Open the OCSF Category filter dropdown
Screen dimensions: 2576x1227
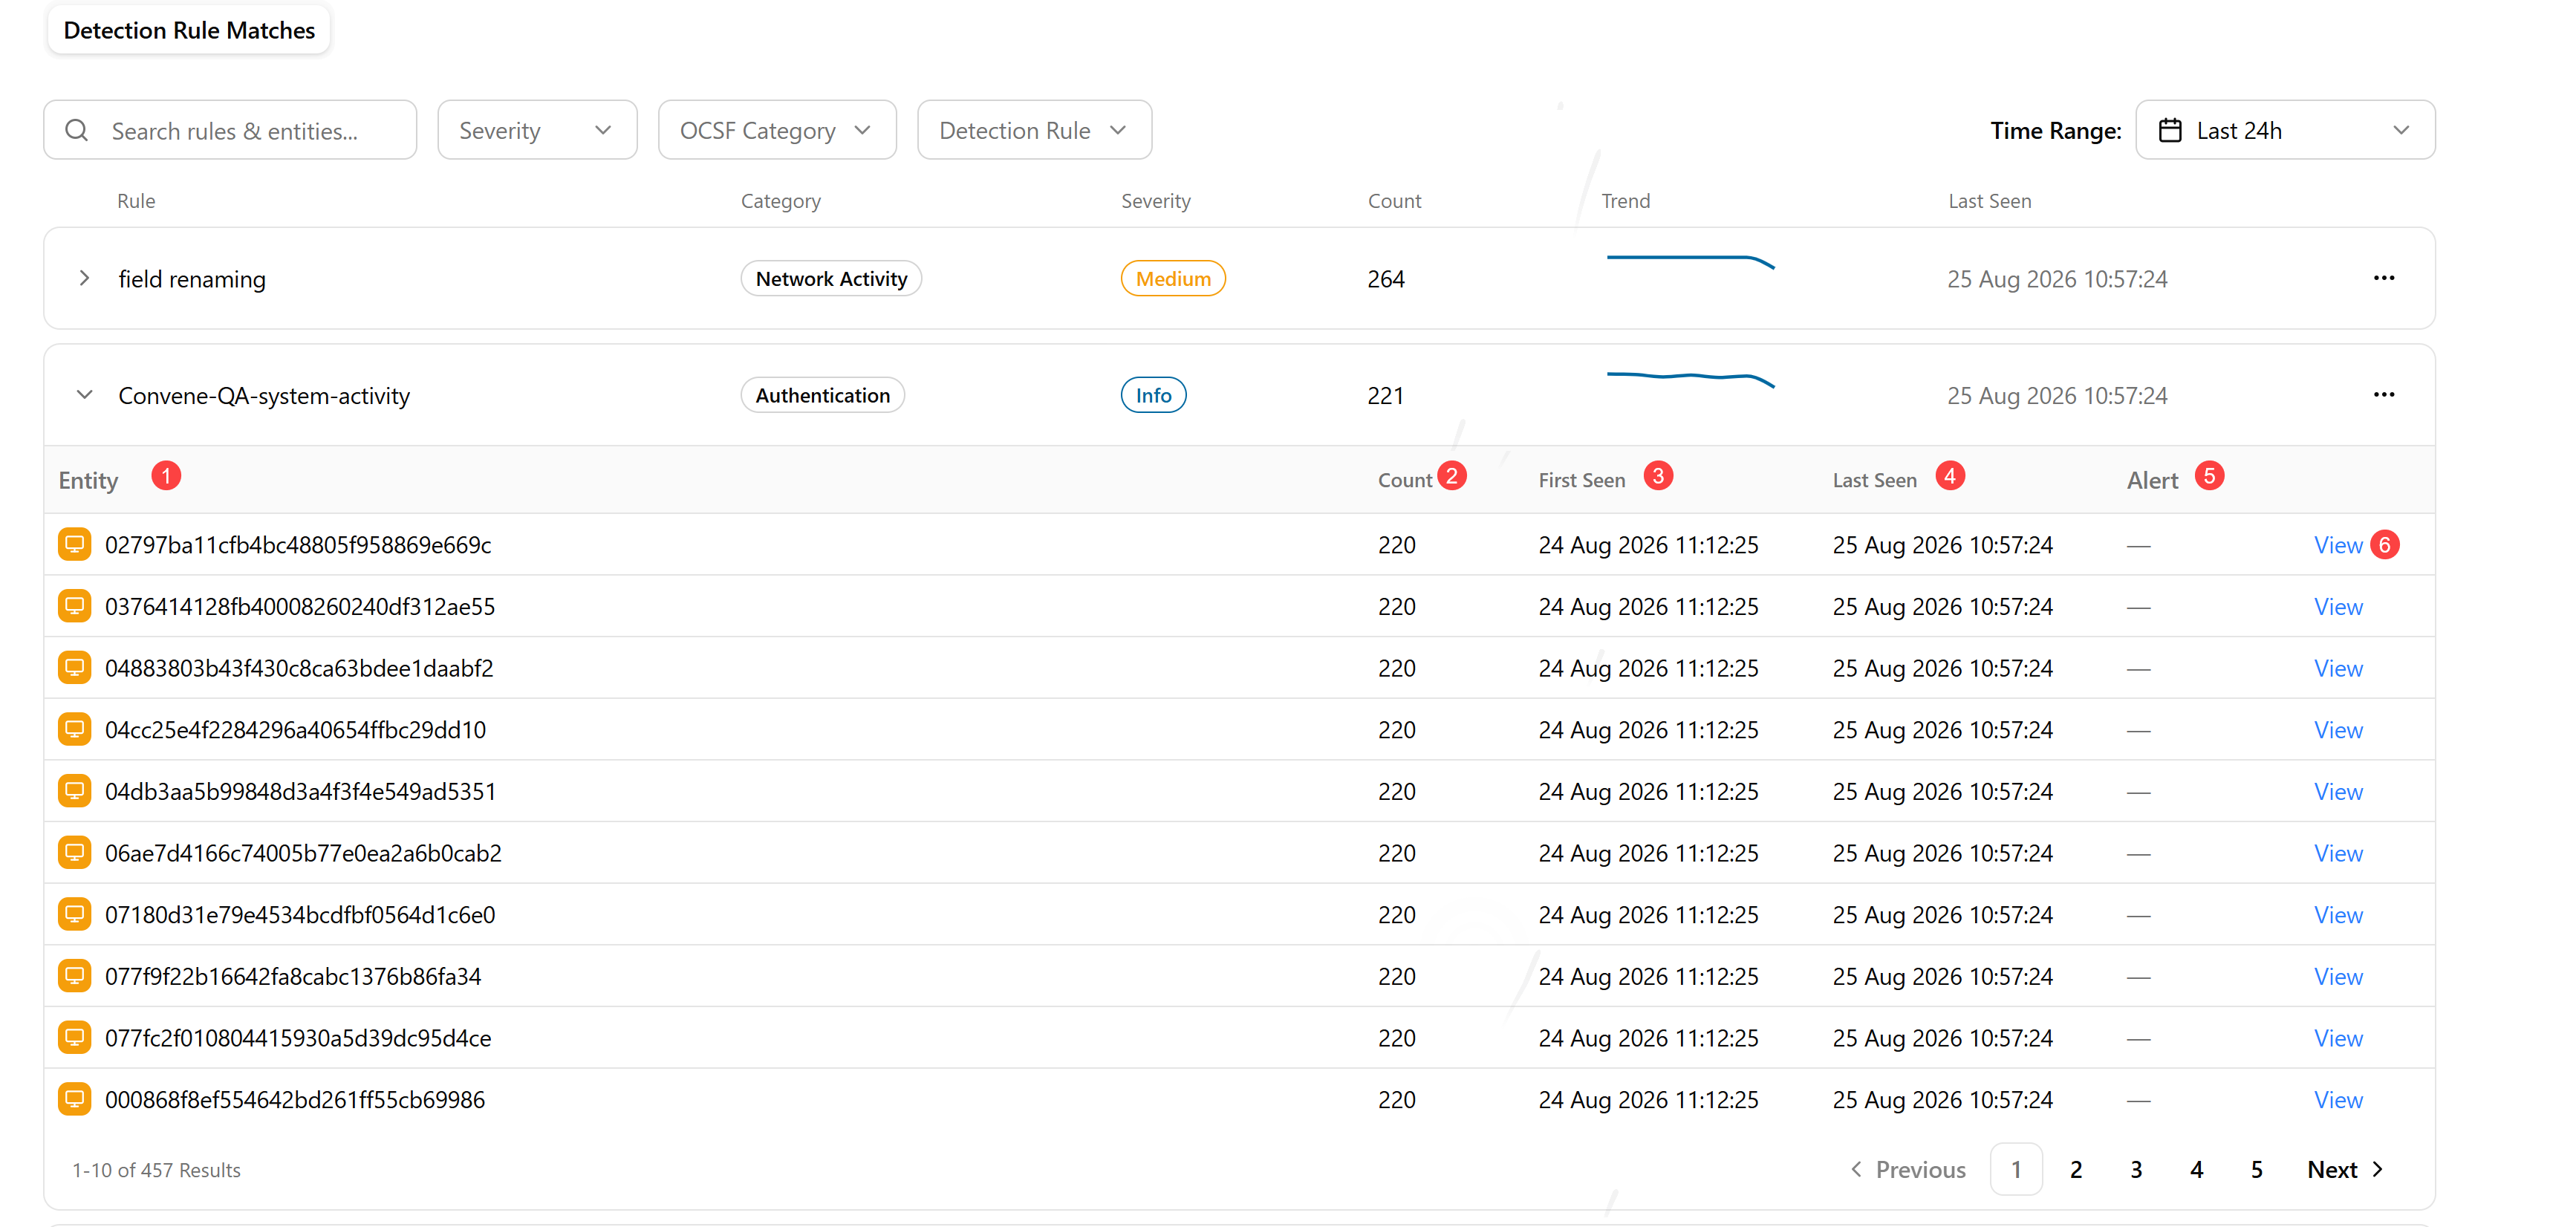777,130
